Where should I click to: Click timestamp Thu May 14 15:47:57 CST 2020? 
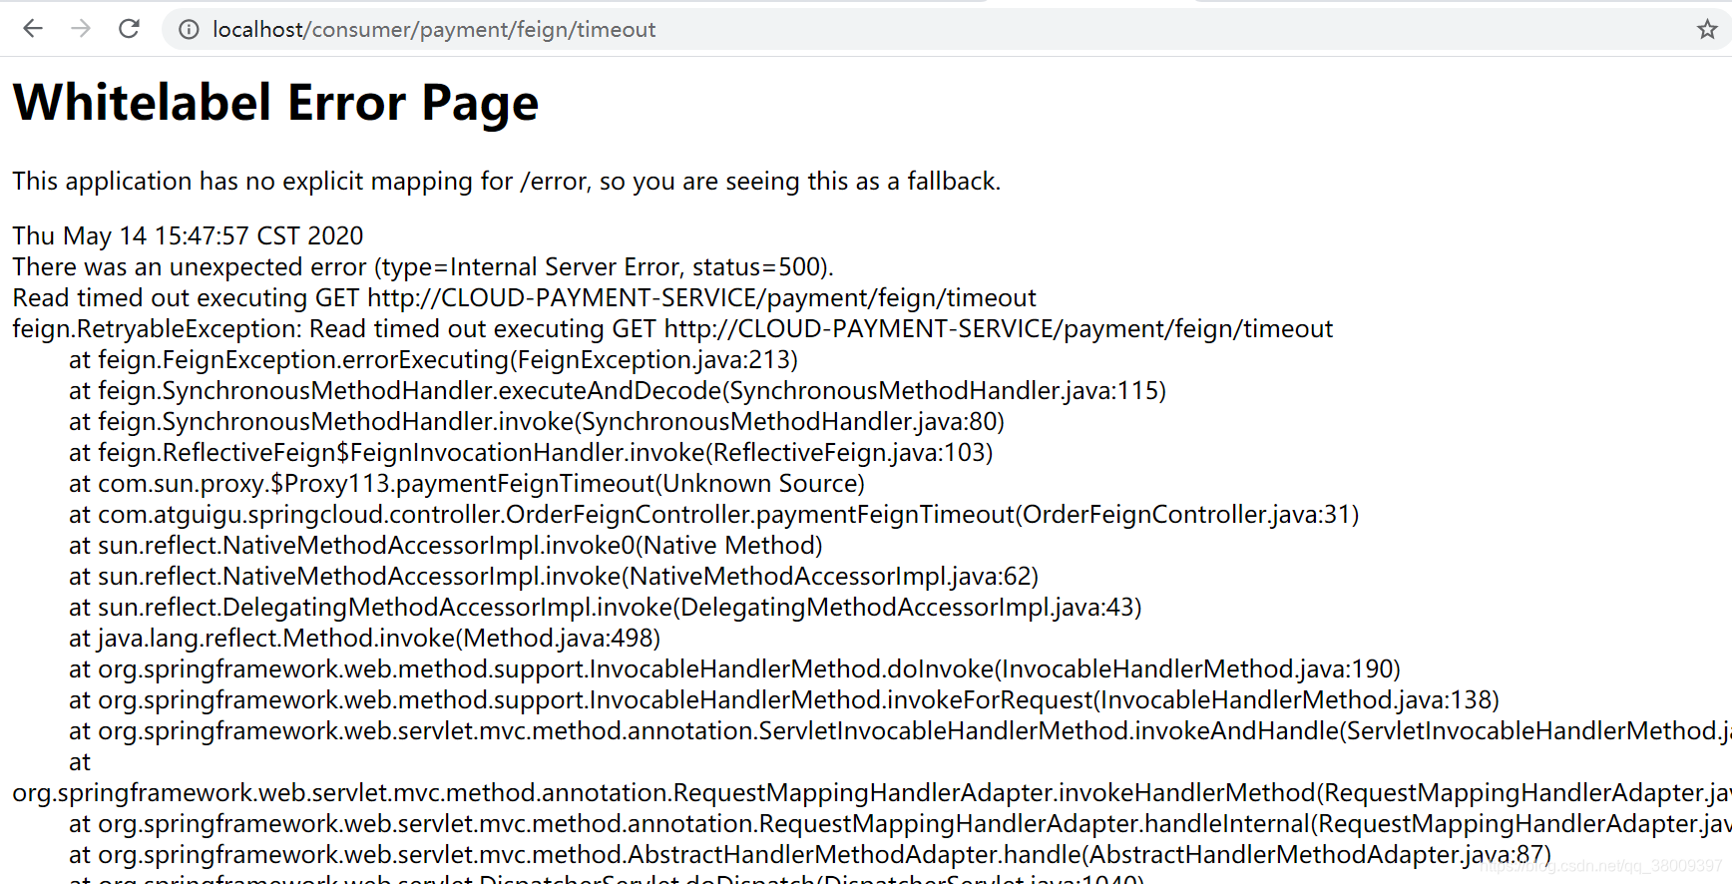point(188,235)
